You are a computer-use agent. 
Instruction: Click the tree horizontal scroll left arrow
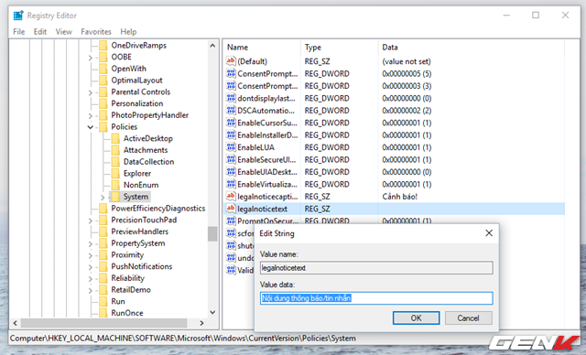(15, 323)
